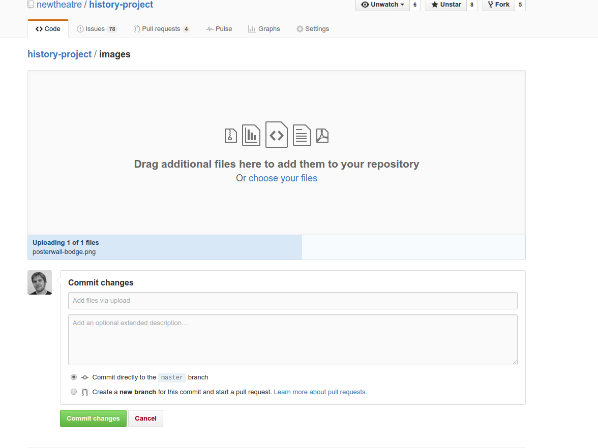Click the watchers count 6
Image resolution: width=598 pixels, height=448 pixels.
pos(415,5)
